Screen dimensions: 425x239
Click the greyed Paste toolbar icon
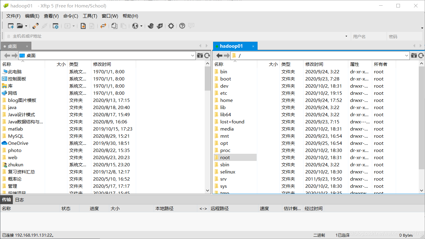tap(123, 26)
